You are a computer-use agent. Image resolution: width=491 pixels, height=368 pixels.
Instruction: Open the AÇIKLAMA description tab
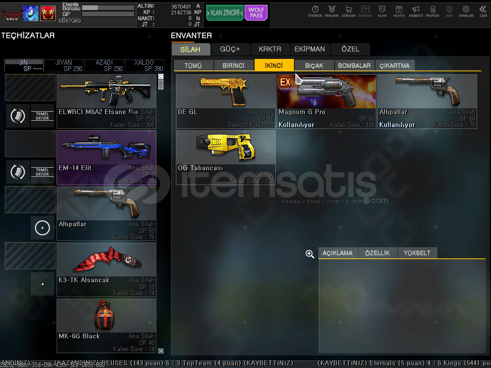338,253
